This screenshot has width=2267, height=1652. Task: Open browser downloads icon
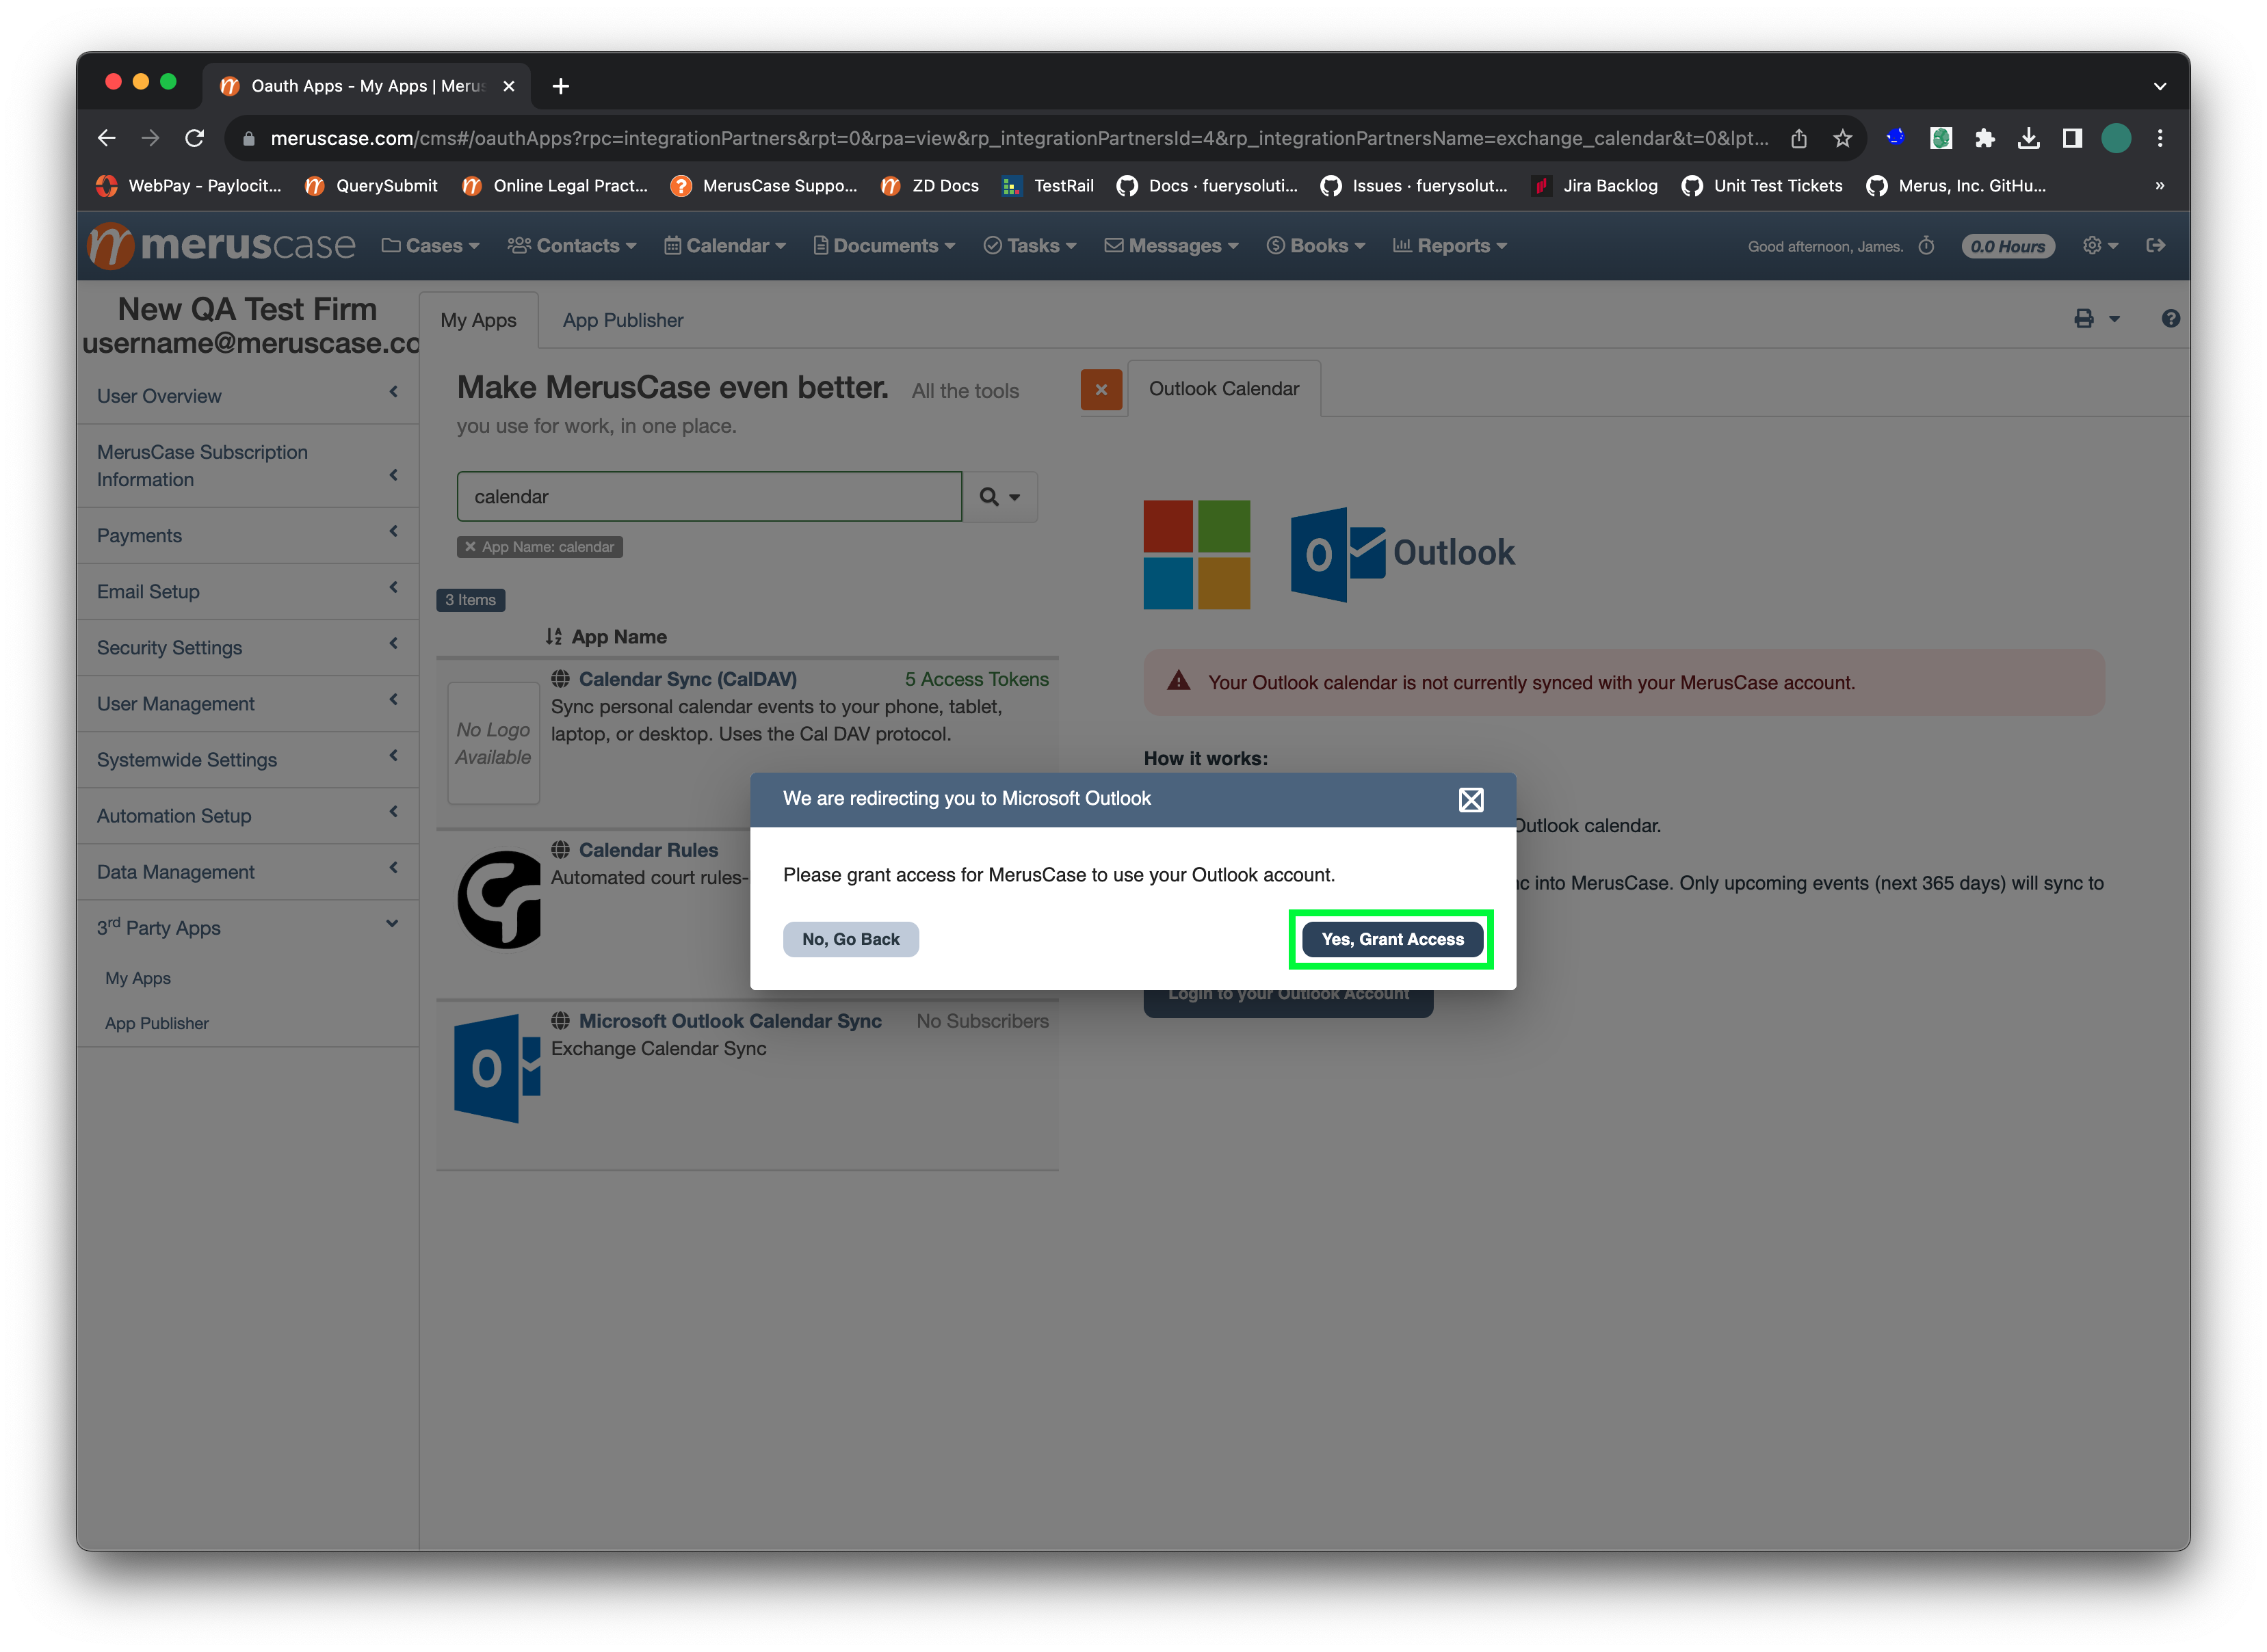pyautogui.click(x=2028, y=138)
